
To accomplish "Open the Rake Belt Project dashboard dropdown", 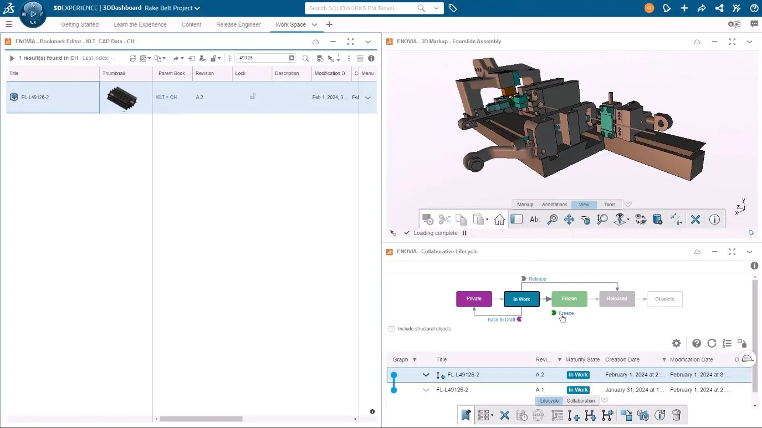I will tap(197, 8).
